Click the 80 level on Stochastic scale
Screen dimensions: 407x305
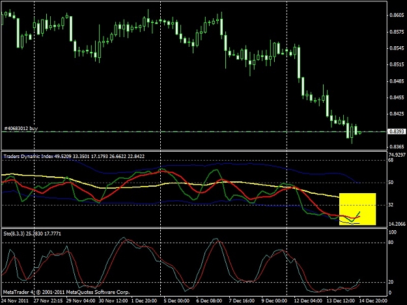pos(391,243)
